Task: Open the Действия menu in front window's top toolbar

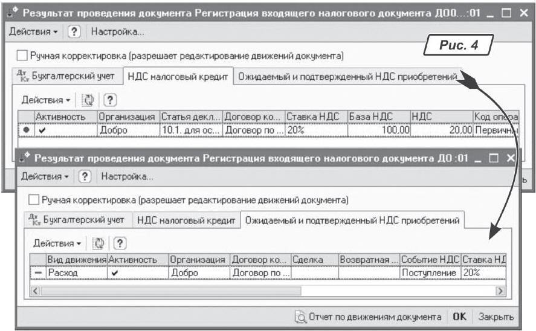Action: pos(46,177)
